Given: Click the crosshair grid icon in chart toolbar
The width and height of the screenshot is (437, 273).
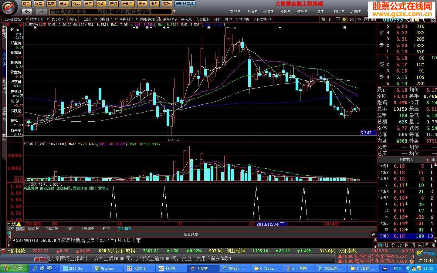Looking at the screenshot, I should pos(337,19).
